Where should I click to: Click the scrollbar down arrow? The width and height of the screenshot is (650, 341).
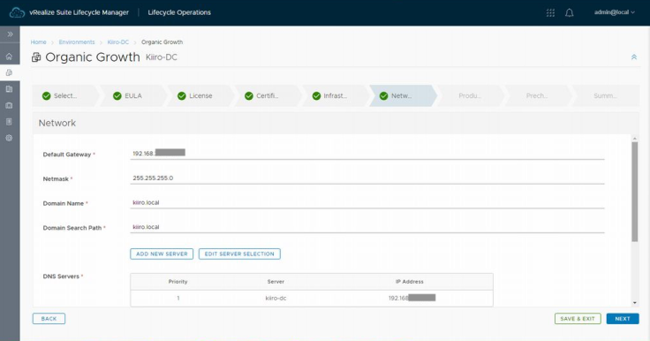click(635, 303)
